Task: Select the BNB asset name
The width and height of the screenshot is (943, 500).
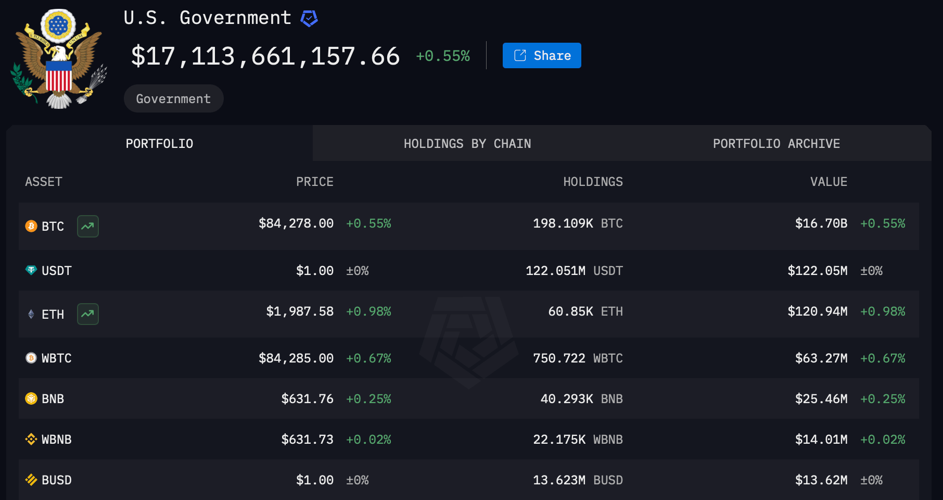Action: tap(53, 399)
